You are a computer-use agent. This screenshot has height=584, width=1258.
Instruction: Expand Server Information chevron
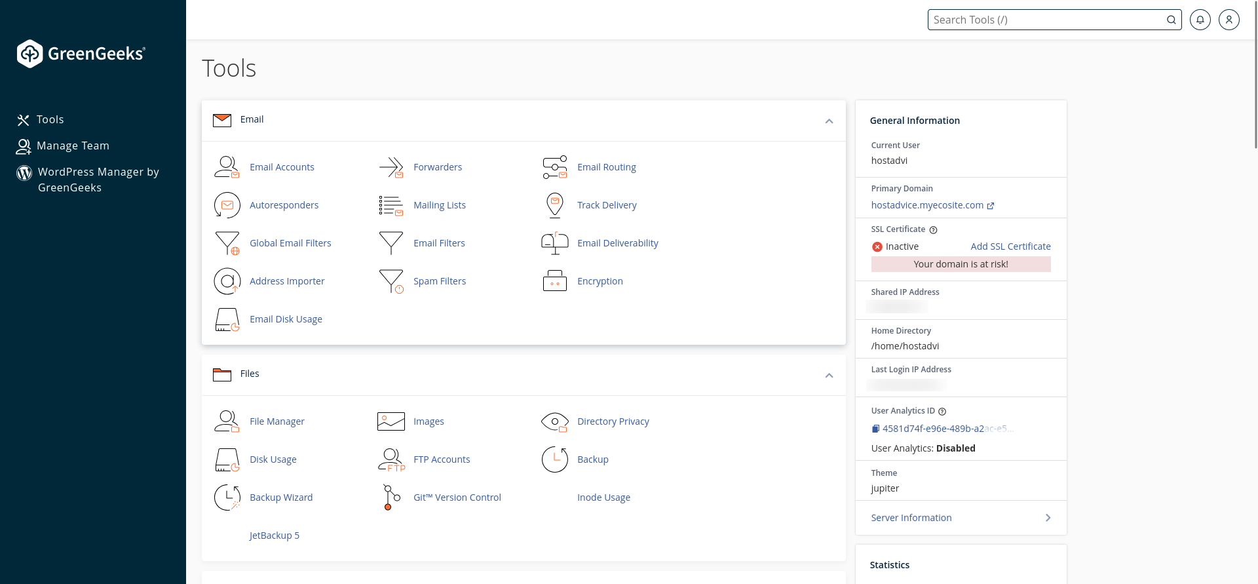1048,518
